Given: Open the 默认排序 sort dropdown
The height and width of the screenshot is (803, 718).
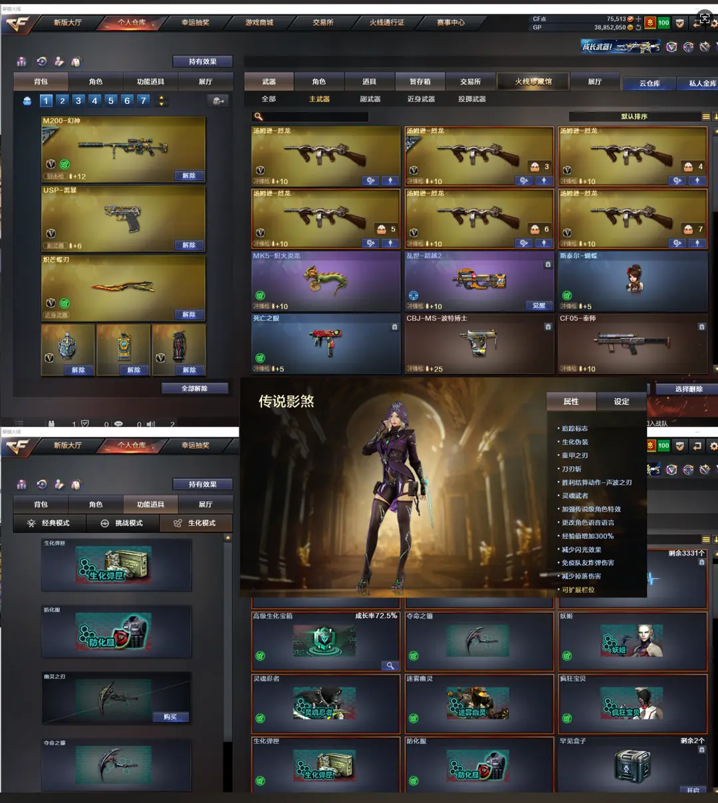Looking at the screenshot, I should pos(634,116).
